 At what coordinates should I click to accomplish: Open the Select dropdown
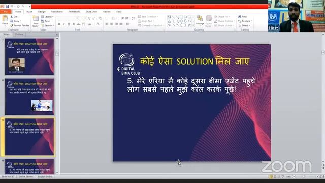[x=244, y=25]
